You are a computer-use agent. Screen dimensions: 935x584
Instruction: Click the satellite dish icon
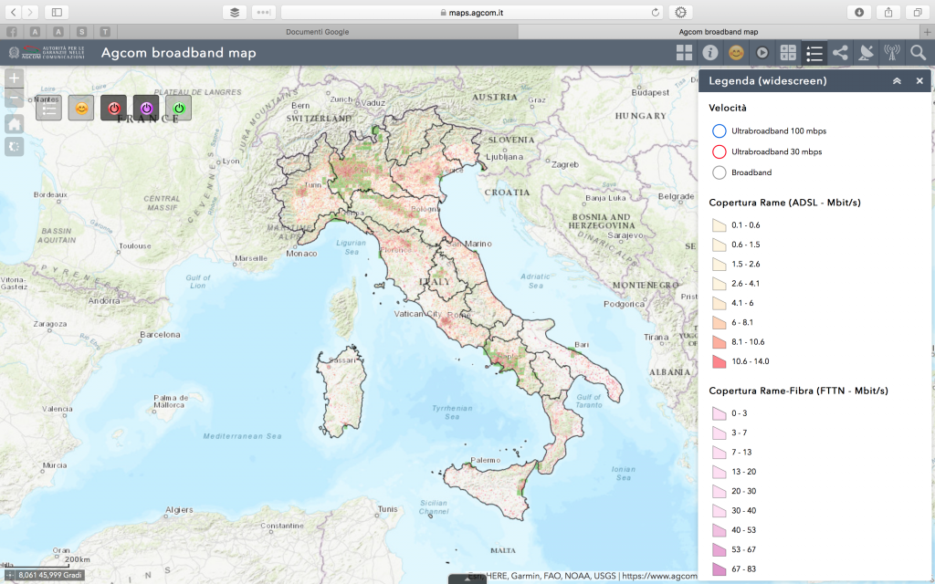pyautogui.click(x=867, y=53)
